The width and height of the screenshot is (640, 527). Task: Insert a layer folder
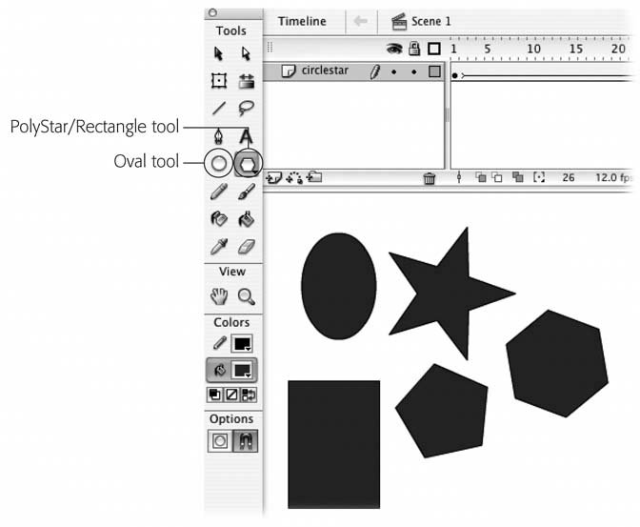tap(314, 177)
